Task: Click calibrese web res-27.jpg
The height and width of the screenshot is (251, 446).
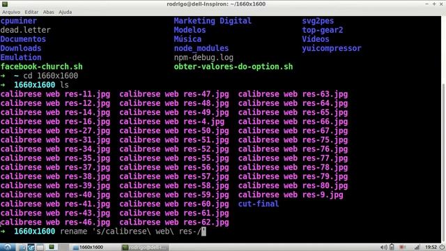Action: (55, 130)
